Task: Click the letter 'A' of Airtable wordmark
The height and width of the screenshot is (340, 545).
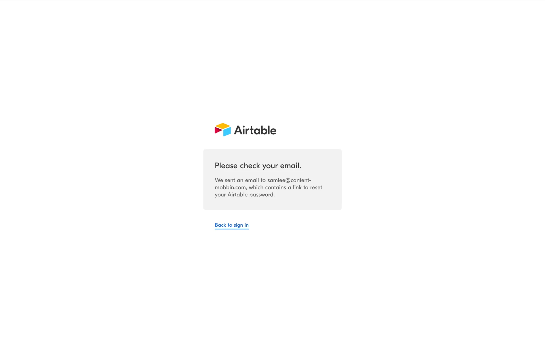Action: coord(238,130)
